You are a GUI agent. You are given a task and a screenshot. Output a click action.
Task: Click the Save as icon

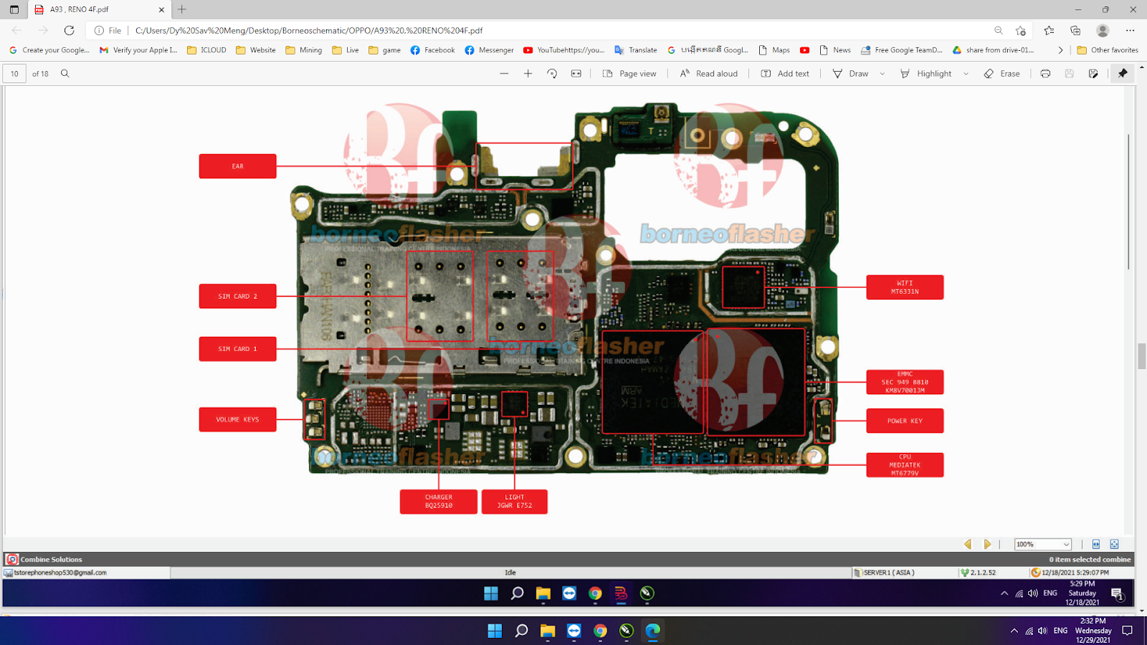point(1093,74)
